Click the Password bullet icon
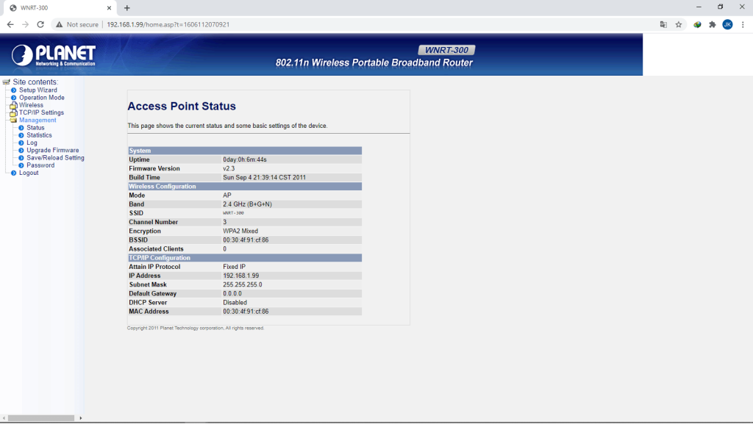The height and width of the screenshot is (424, 753). [21, 165]
